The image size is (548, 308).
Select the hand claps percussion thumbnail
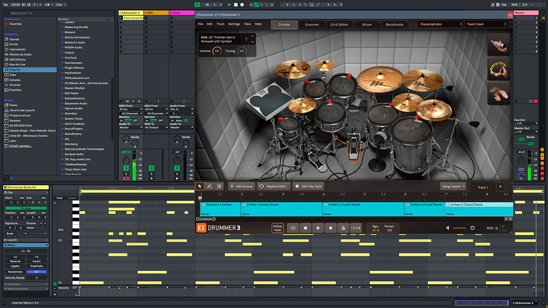pos(499,94)
